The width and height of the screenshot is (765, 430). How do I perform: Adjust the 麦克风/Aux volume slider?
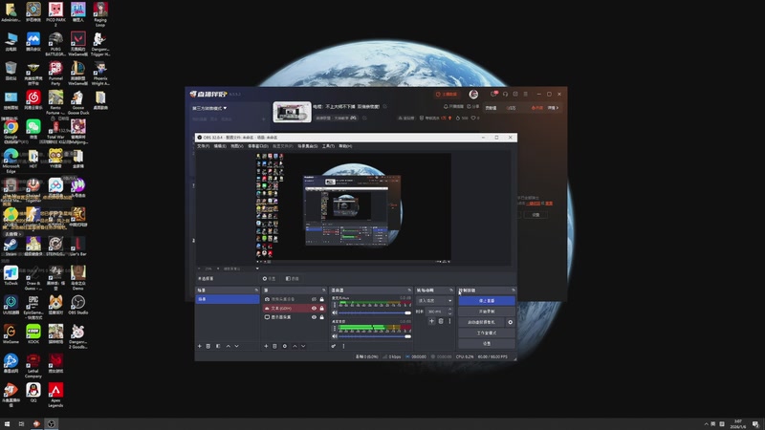(375, 313)
